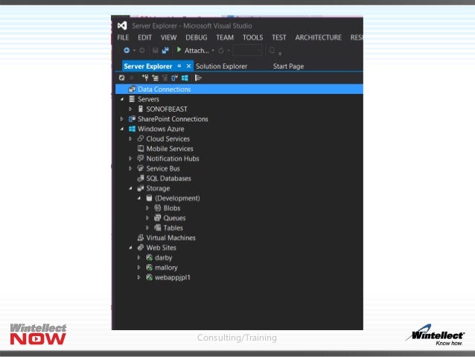Viewport: 475px width, 357px height.
Task: Collapse the Windows Azure node
Action: 122,129
